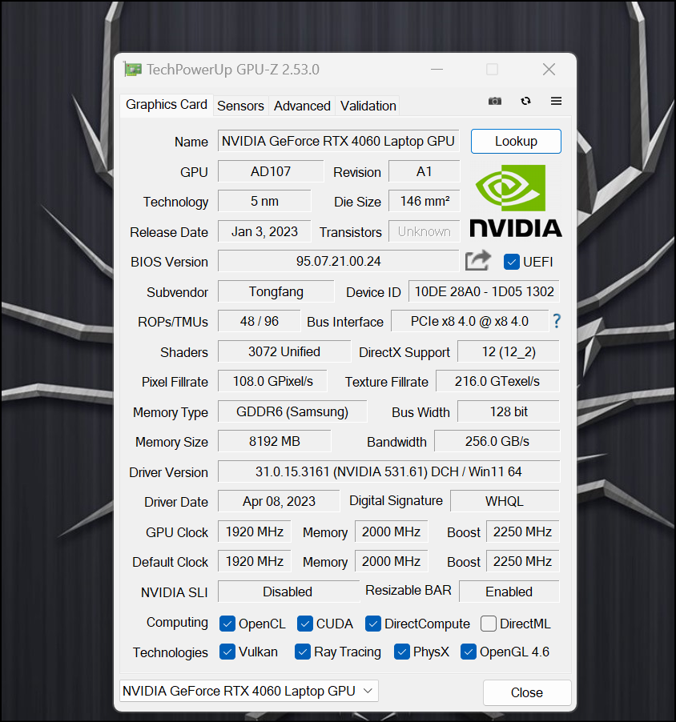
Task: Click the Memory Size value 8192 MB
Action: [x=274, y=441]
